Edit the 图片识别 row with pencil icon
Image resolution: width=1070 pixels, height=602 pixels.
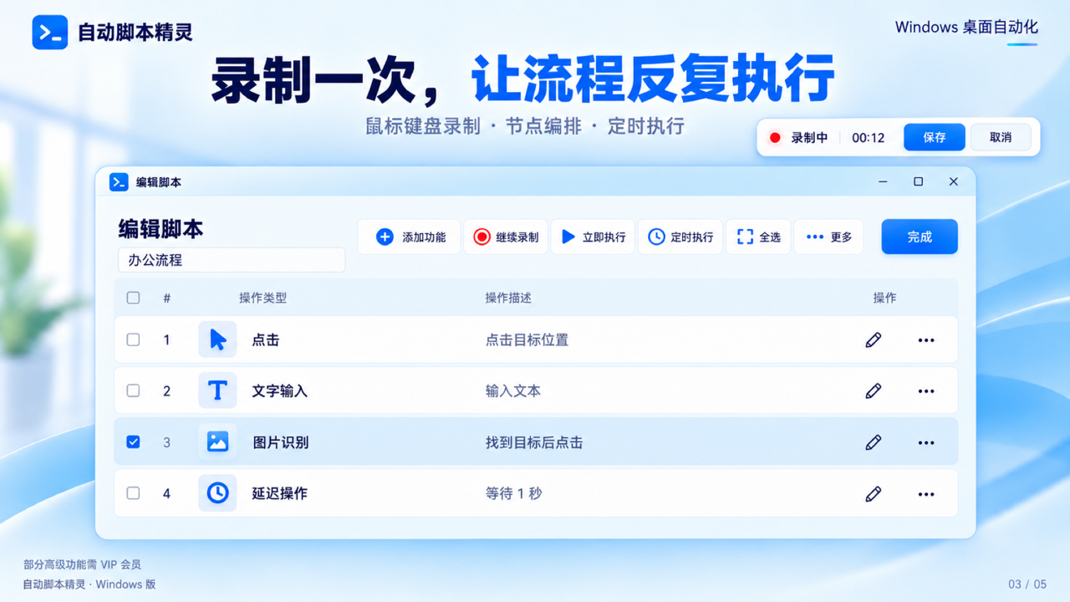tap(874, 442)
